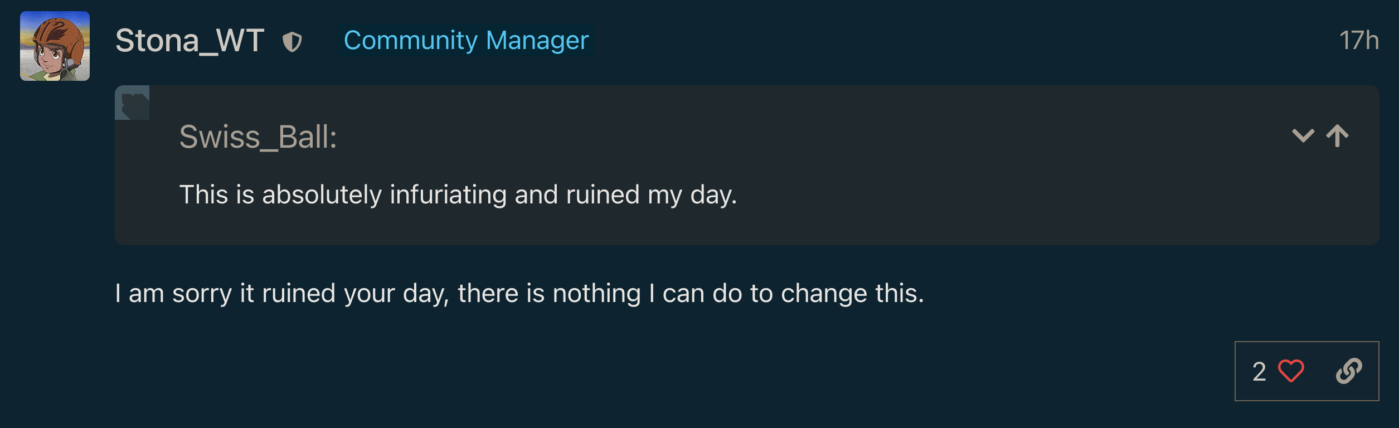This screenshot has width=1399, height=428.
Task: Copy the post link via chain icon
Action: click(x=1349, y=371)
